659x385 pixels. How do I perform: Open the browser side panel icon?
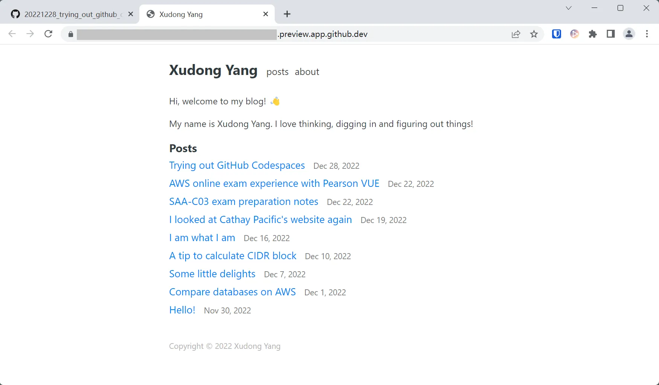point(610,34)
